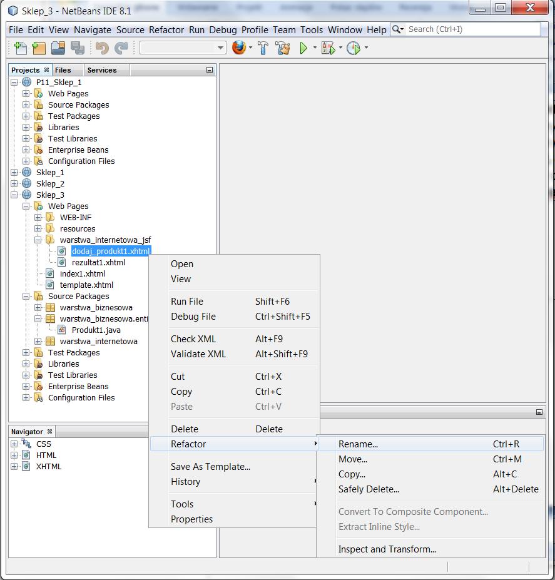Click the Firefox browser selector icon
The height and width of the screenshot is (580, 555).
tap(239, 48)
